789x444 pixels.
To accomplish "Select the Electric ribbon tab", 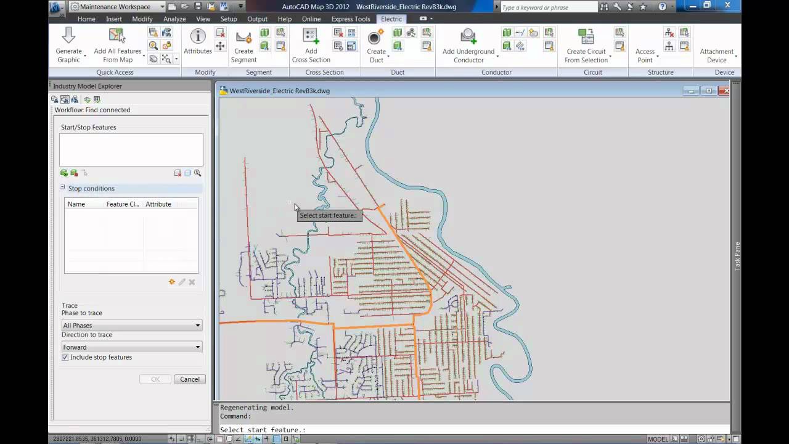I will point(391,19).
